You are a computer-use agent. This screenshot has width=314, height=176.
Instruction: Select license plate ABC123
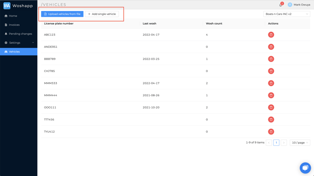50,35
